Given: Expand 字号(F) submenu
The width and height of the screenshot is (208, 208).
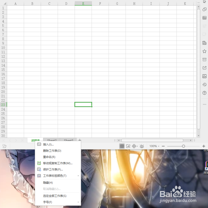Looking at the screenshot, I should point(58,202).
